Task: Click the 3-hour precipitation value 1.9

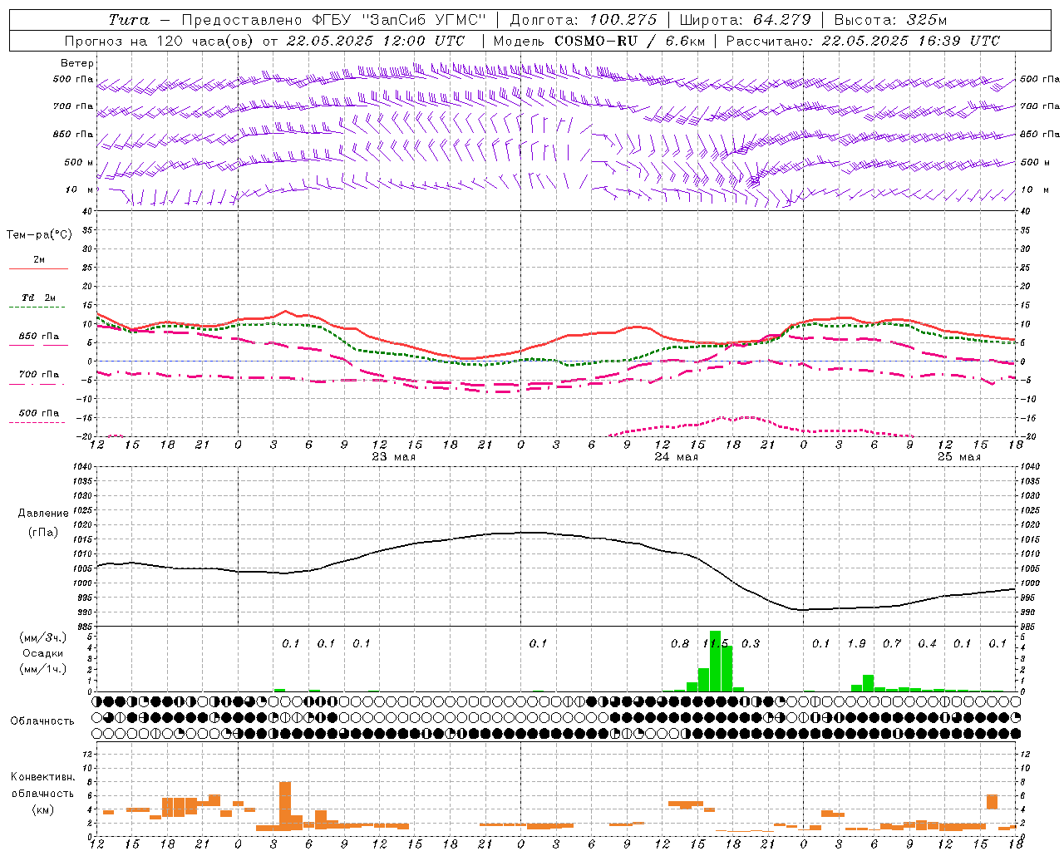Action: [856, 644]
